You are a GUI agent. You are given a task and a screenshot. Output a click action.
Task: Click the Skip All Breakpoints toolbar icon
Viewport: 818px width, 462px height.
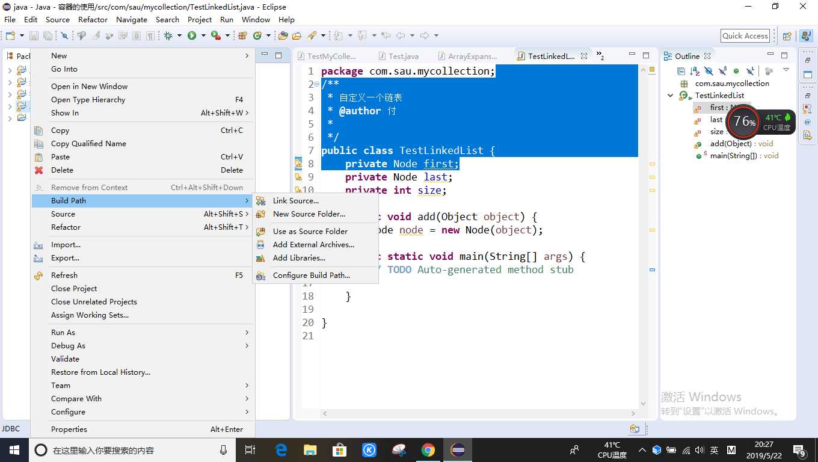tap(64, 36)
